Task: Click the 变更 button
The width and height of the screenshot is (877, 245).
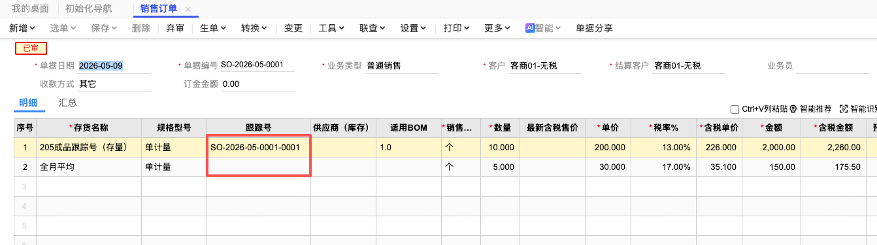Action: point(293,28)
